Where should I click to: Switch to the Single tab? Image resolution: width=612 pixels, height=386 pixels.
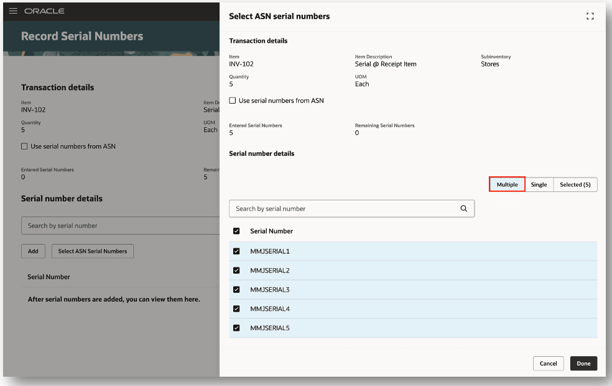[x=539, y=184]
